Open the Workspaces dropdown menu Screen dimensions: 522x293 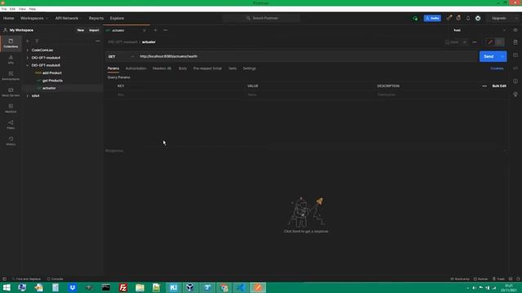coord(34,18)
